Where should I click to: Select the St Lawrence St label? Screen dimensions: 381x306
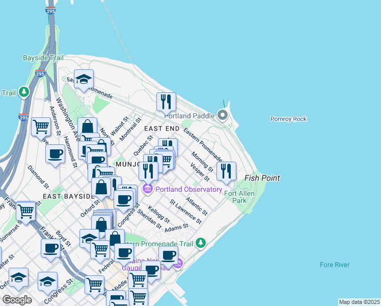[185, 212]
